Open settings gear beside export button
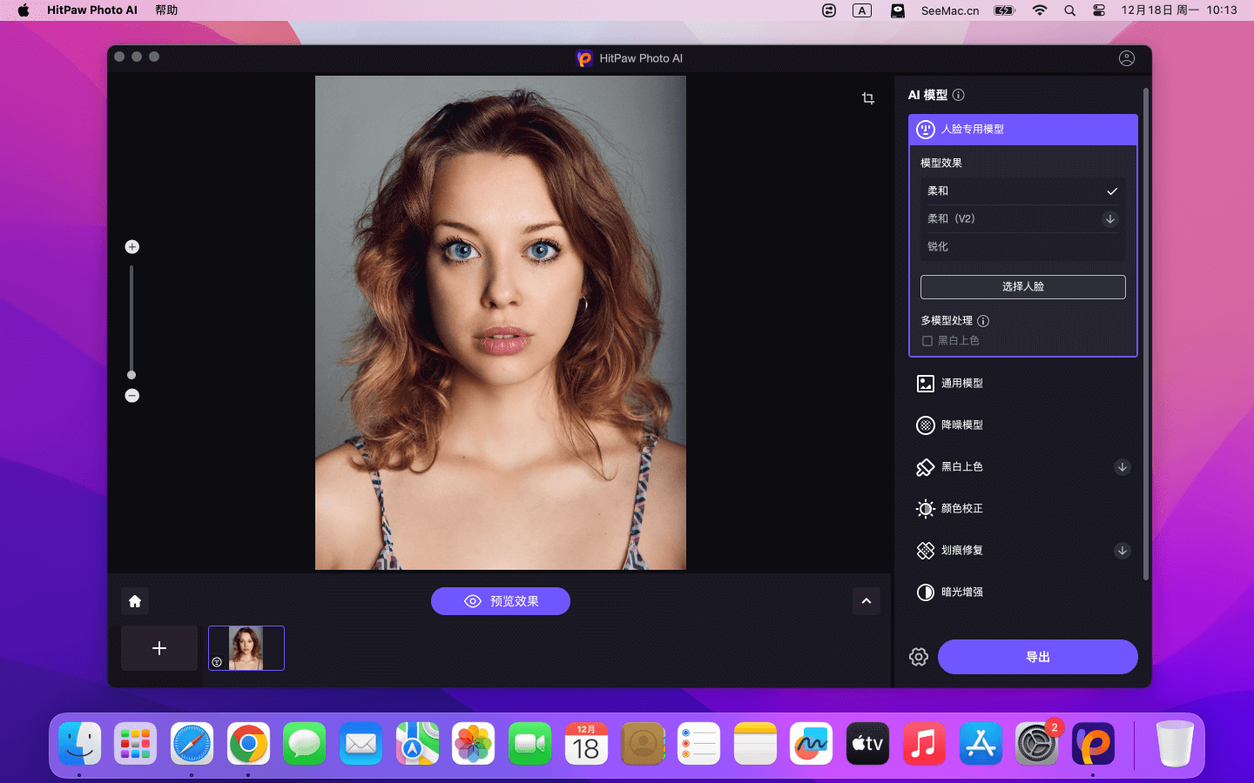Image resolution: width=1254 pixels, height=783 pixels. tap(919, 657)
